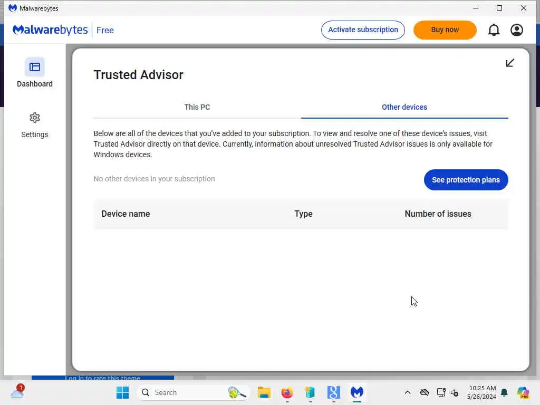Open Copilot preview icon in tray
Viewport: 540px width, 405px height.
tap(523, 392)
